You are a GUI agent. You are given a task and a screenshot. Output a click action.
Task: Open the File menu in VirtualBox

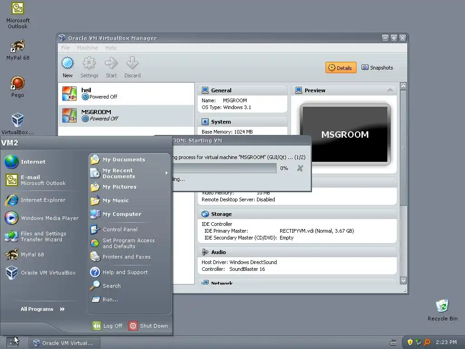pyautogui.click(x=65, y=48)
